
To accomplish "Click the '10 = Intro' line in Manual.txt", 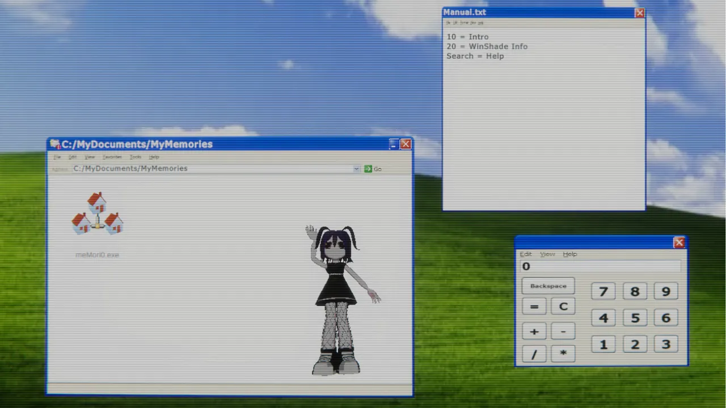I will pyautogui.click(x=467, y=37).
